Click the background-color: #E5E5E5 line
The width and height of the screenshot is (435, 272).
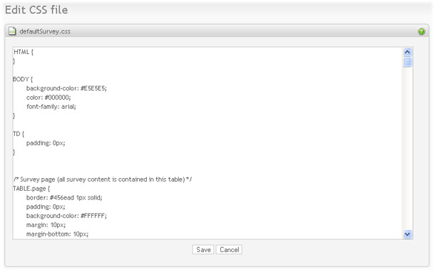pos(66,88)
